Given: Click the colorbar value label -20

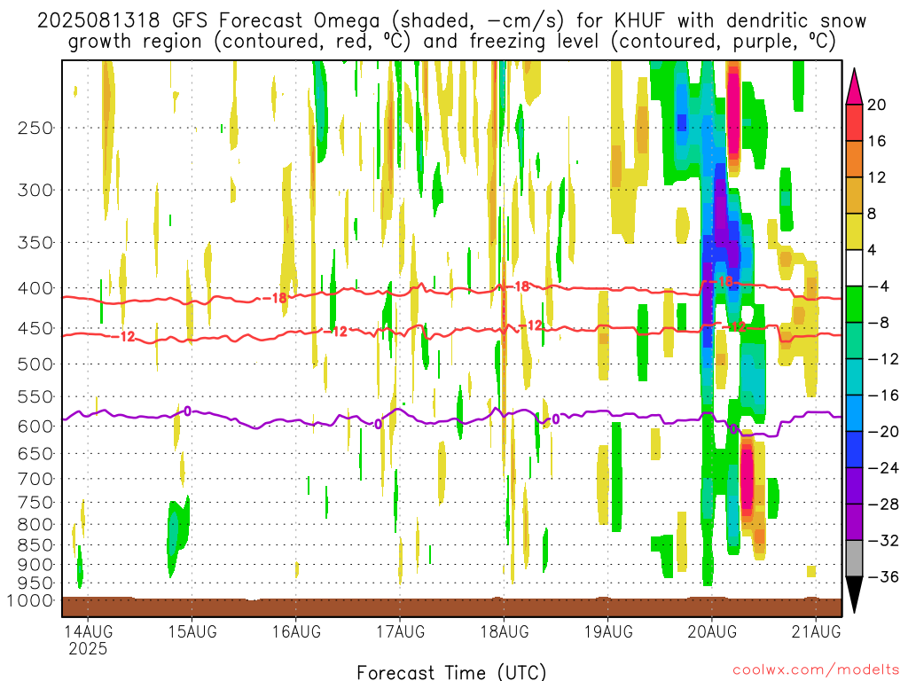Looking at the screenshot, I should (x=883, y=432).
